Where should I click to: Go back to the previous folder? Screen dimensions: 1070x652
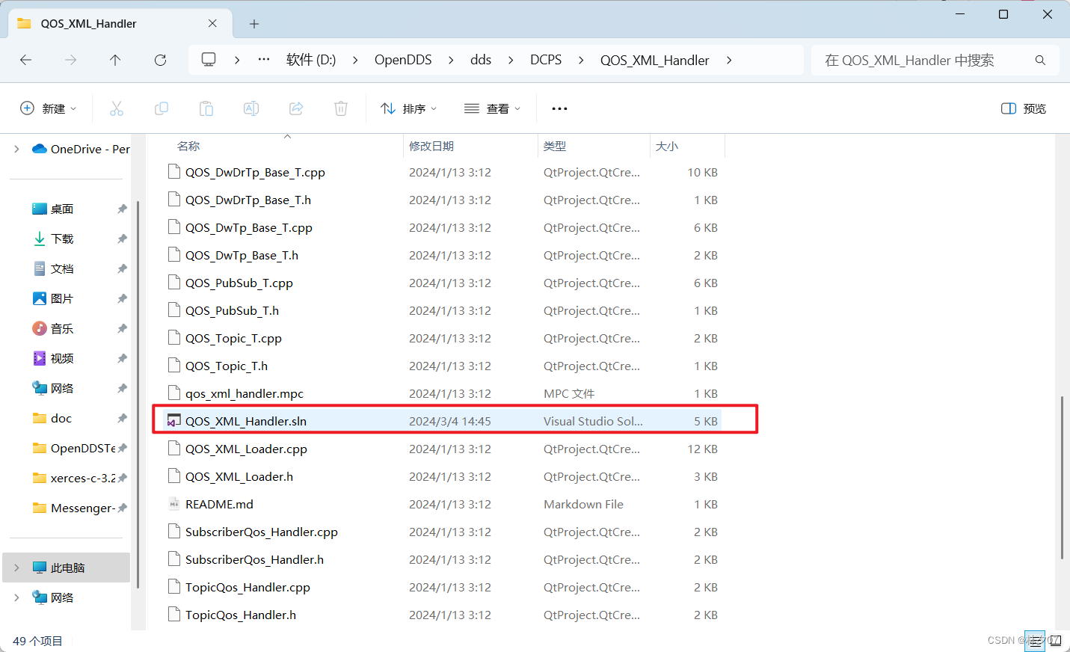pos(26,60)
